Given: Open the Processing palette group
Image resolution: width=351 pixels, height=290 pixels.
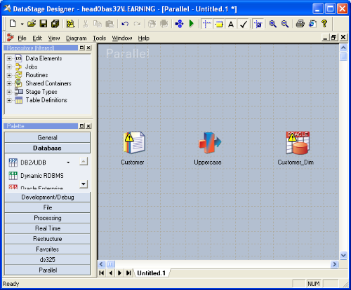Looking at the screenshot, I should coord(47,218).
